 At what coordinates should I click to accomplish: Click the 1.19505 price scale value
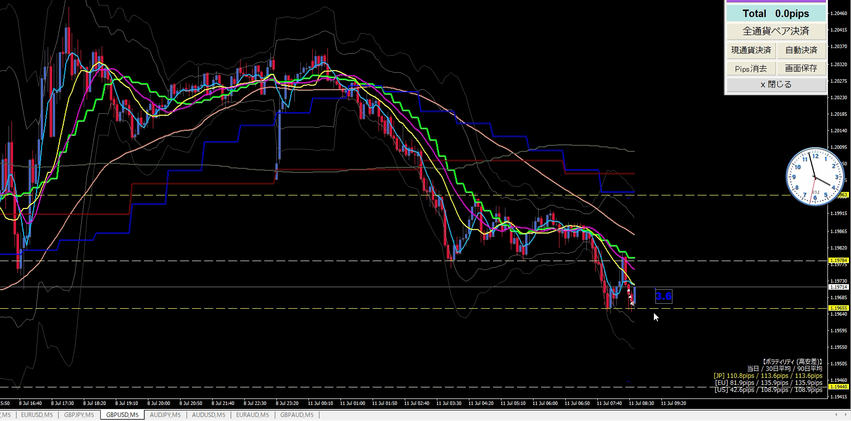(839, 364)
